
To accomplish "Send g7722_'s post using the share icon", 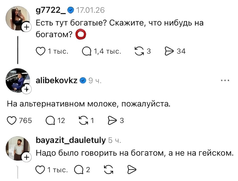I will click(x=170, y=51).
